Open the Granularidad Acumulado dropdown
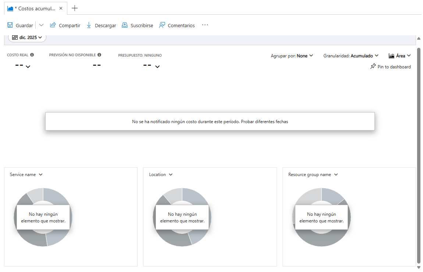The width and height of the screenshot is (423, 272). [x=351, y=56]
